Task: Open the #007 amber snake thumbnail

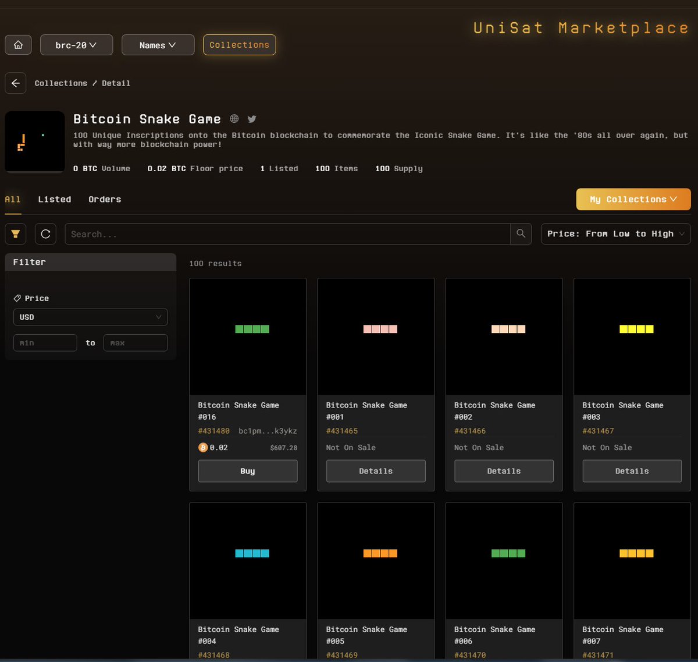Action: (632, 561)
